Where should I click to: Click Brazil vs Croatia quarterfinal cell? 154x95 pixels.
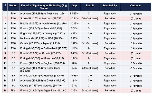pyautogui.click(x=41, y=53)
